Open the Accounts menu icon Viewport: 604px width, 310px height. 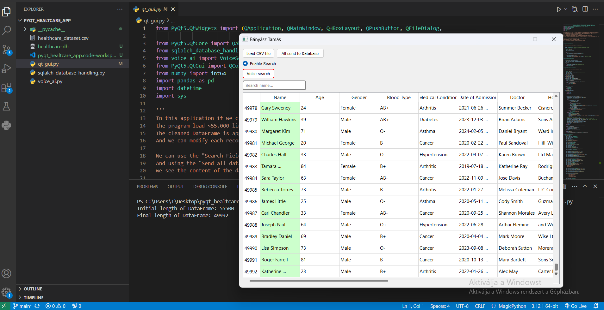pyautogui.click(x=6, y=273)
